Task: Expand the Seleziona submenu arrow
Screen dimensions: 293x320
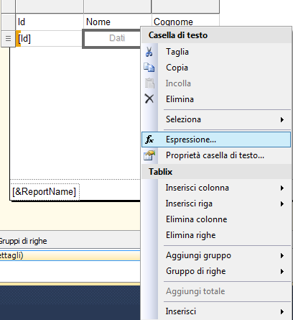Action: [x=282, y=119]
